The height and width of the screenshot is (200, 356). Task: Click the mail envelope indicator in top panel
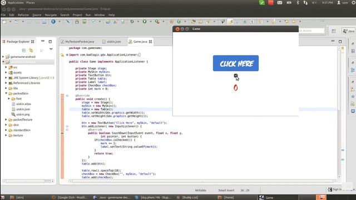tap(280, 3)
